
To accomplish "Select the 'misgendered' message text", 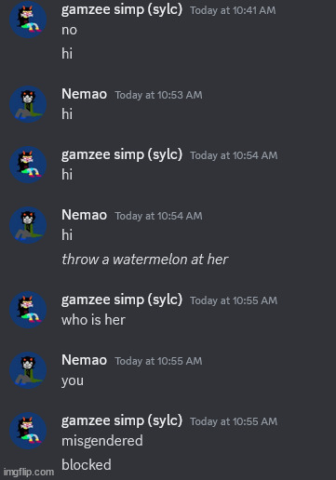I will click(102, 441).
